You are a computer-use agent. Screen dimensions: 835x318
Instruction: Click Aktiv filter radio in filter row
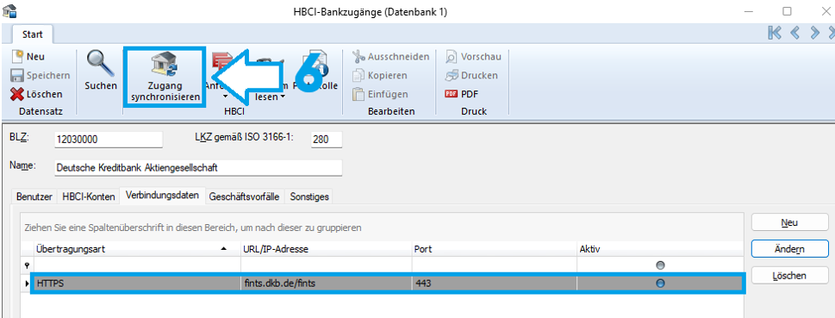660,265
